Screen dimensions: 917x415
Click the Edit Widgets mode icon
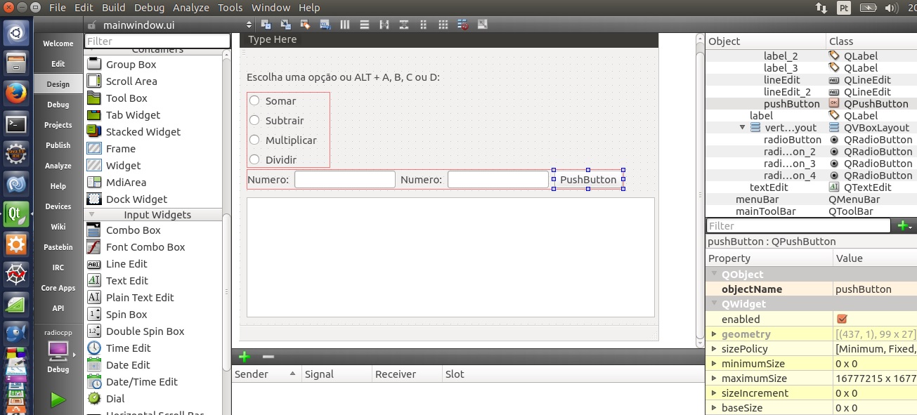pos(265,25)
